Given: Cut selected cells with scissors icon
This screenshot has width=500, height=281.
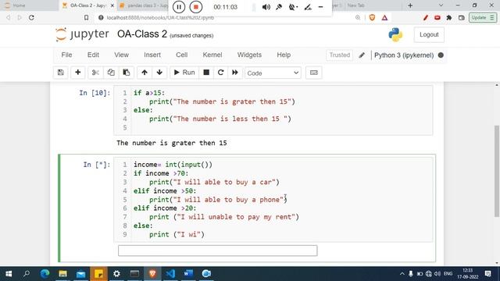Looking at the screenshot, I should [x=95, y=73].
